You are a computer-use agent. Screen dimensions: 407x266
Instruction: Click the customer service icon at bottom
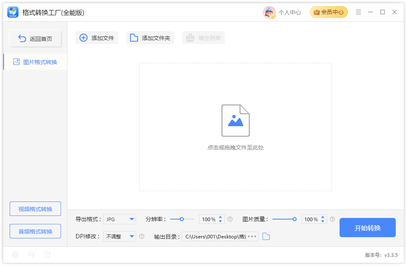pyautogui.click(x=31, y=255)
